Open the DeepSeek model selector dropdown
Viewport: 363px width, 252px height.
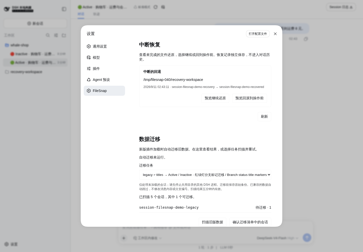point(278,238)
